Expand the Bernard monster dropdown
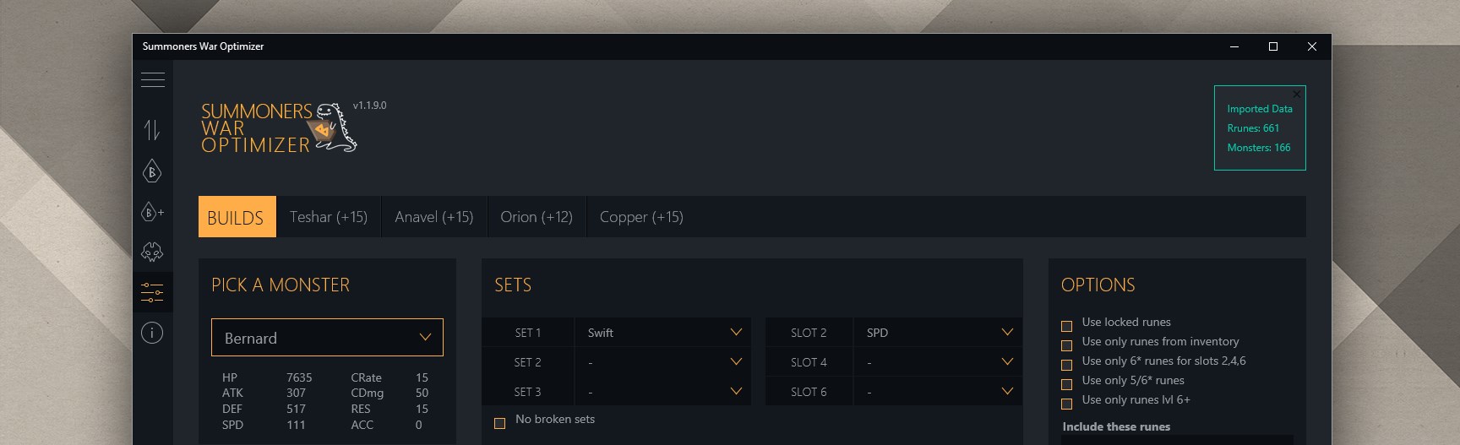 (327, 338)
